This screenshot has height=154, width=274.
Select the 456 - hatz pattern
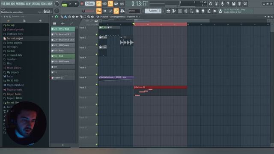coord(63,50)
